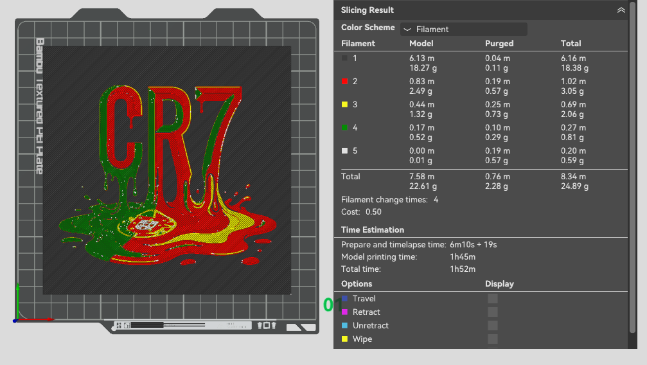
Task: Click the Color Scheme label
Action: click(368, 27)
